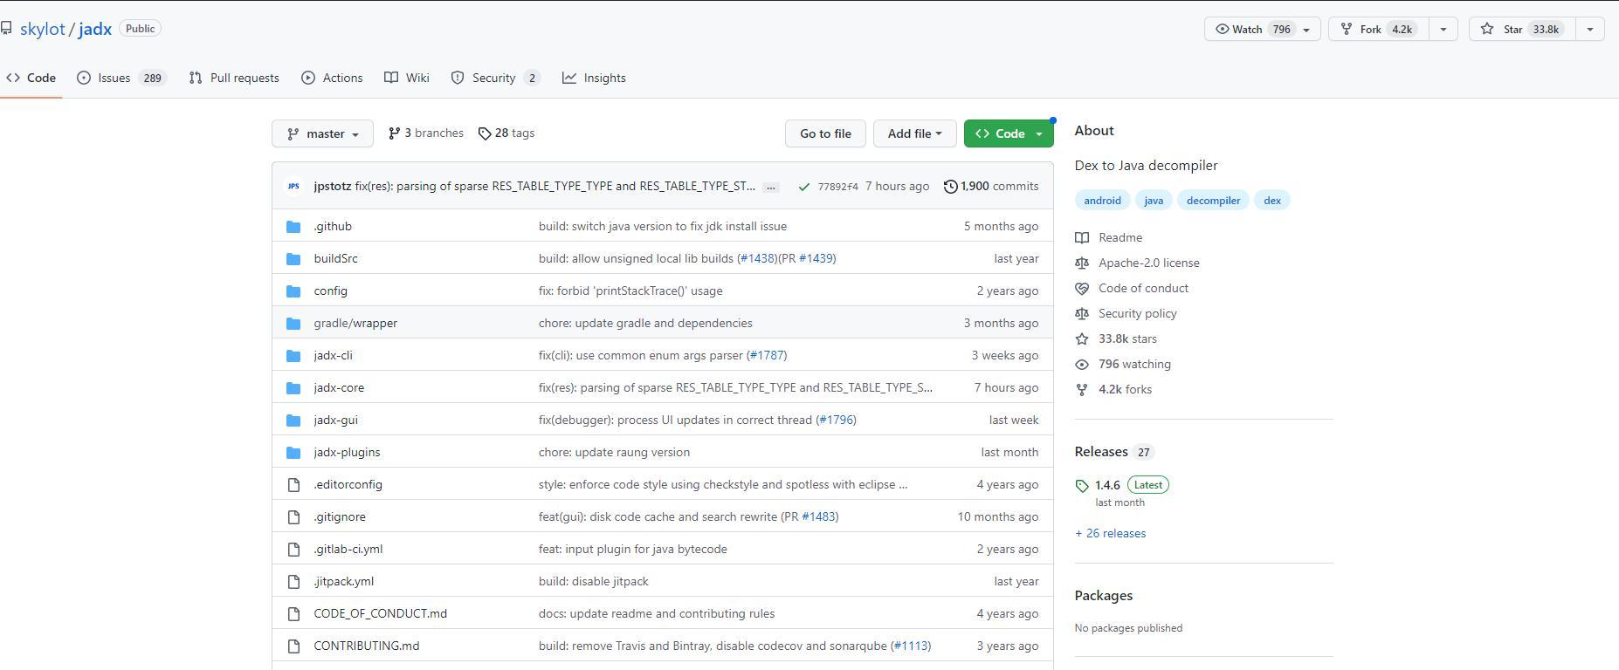
Task: Open the Pull requests tab
Action: point(234,78)
